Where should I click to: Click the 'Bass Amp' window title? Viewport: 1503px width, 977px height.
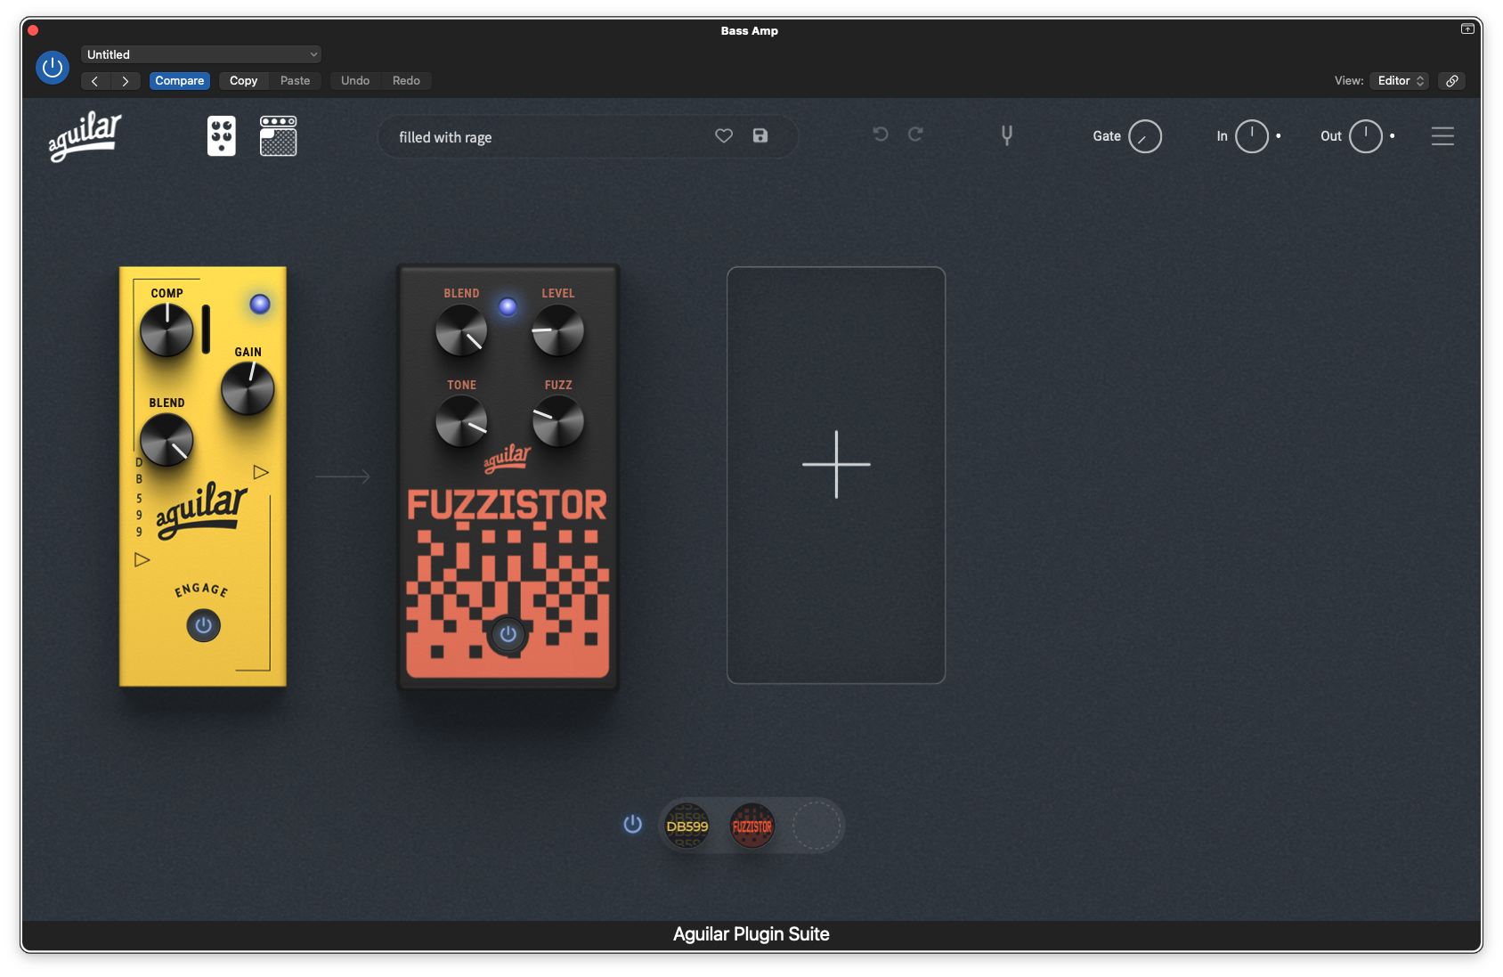point(750,30)
